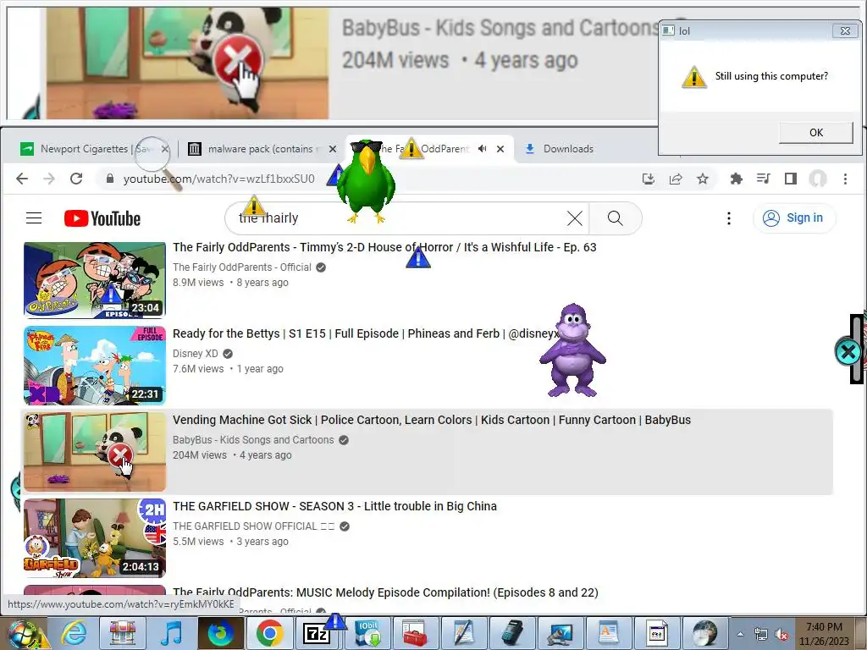Open the monitor taskbar icon

(x=561, y=633)
